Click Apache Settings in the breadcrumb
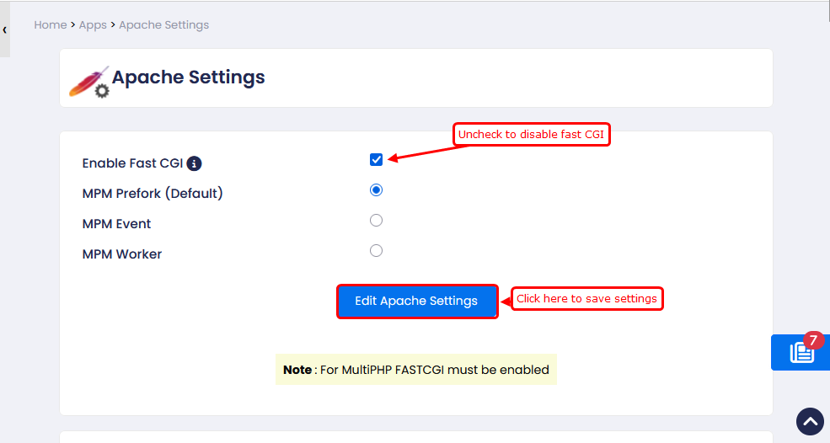Screen dimensions: 830x443 coord(163,25)
